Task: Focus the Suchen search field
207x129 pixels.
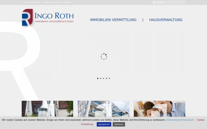Action: (169, 2)
